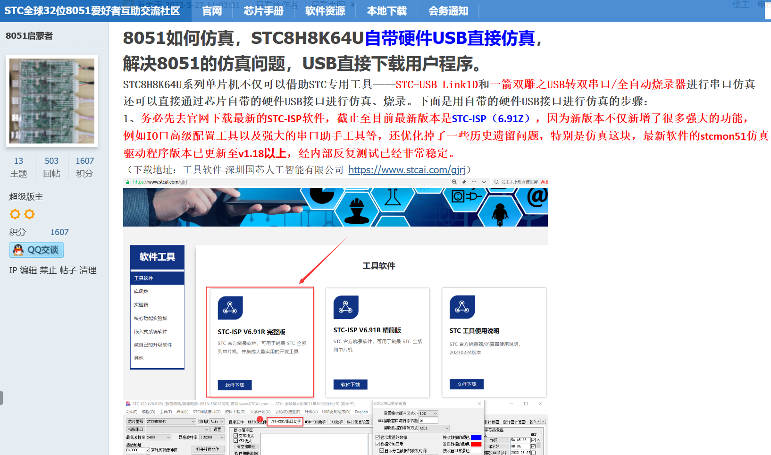
Task: Click the hard-hat worker hexagon icon in banner
Action: 357,210
